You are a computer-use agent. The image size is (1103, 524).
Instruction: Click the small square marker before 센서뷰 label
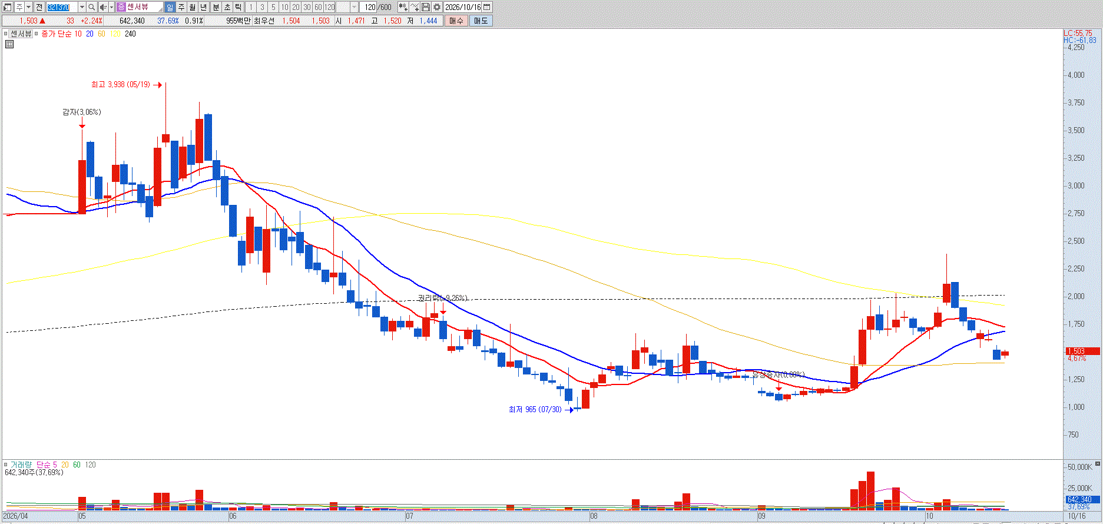(x=6, y=34)
